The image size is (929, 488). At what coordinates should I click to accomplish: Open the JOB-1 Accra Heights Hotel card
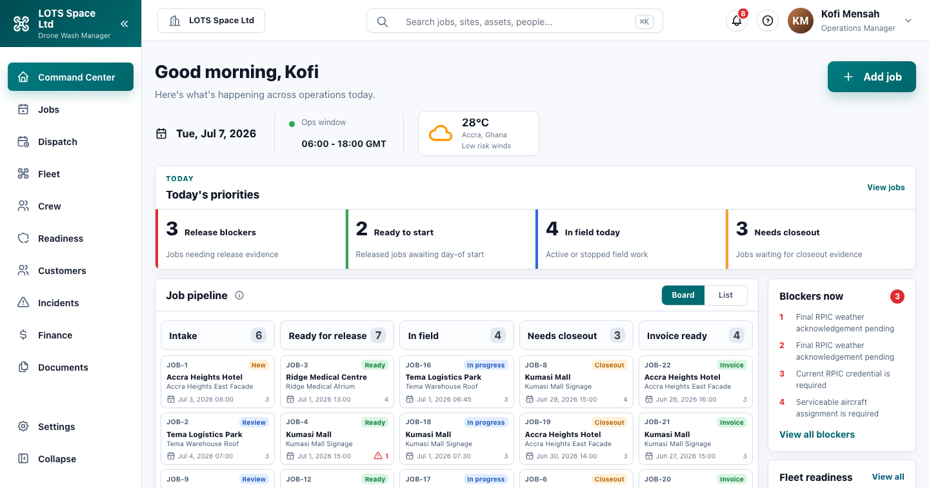[x=217, y=382]
